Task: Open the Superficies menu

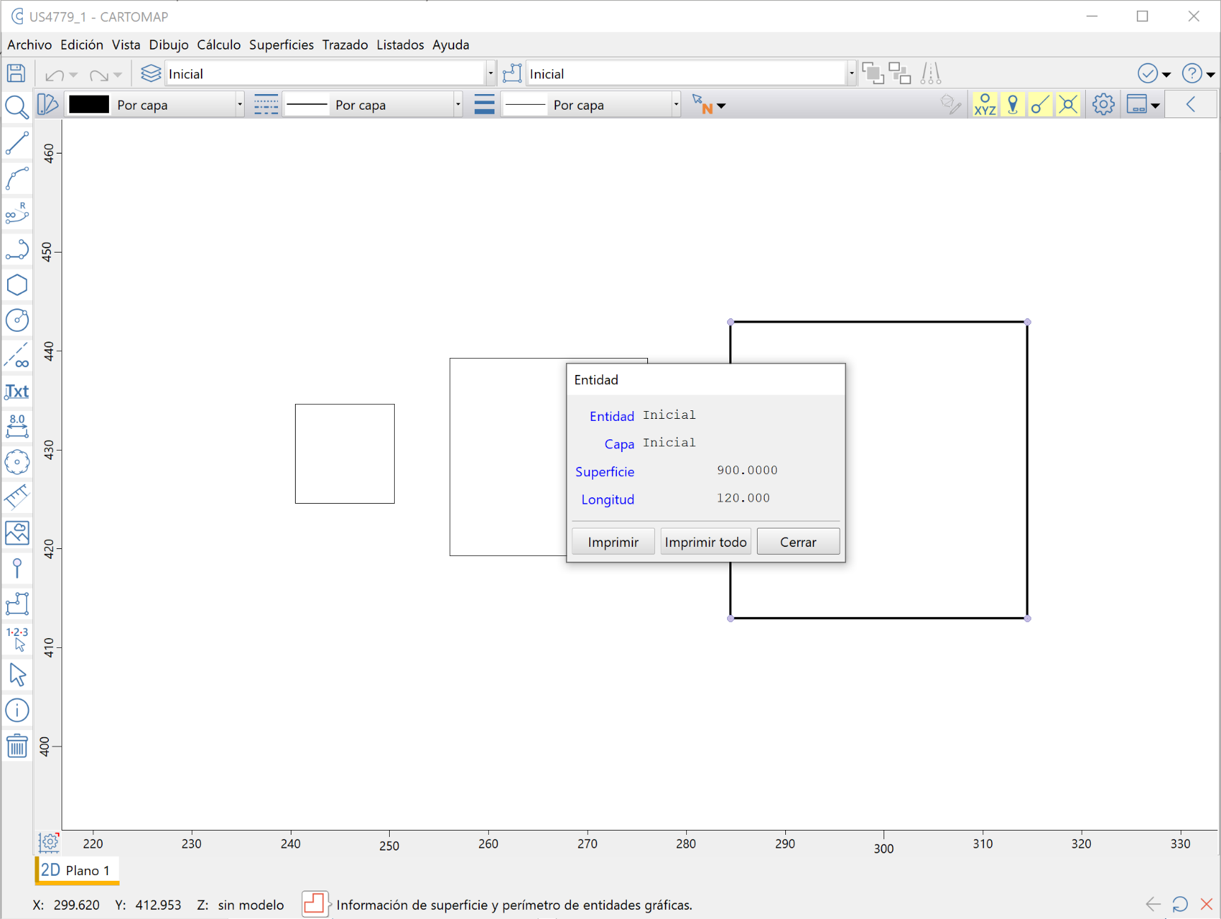Action: 282,45
